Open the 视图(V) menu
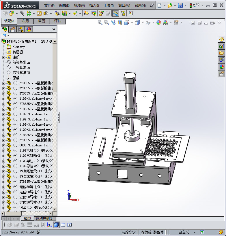The height and width of the screenshot is (236, 226). pyautogui.click(x=79, y=5)
